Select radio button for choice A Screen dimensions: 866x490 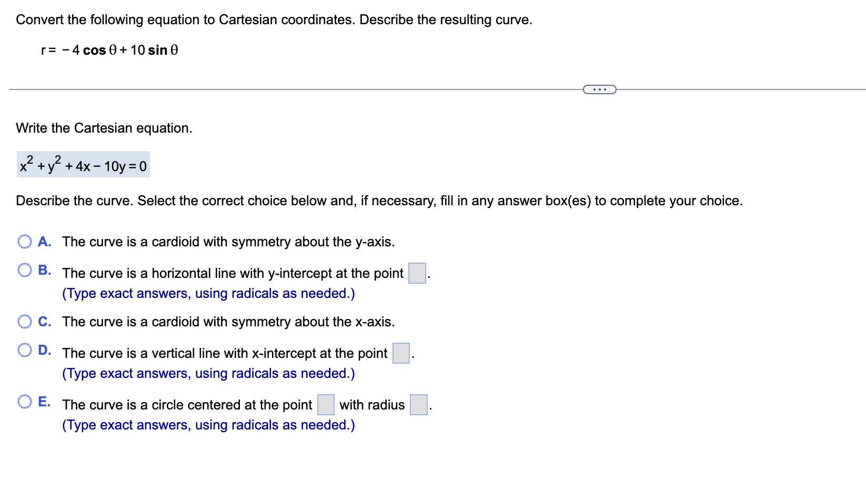coord(24,241)
